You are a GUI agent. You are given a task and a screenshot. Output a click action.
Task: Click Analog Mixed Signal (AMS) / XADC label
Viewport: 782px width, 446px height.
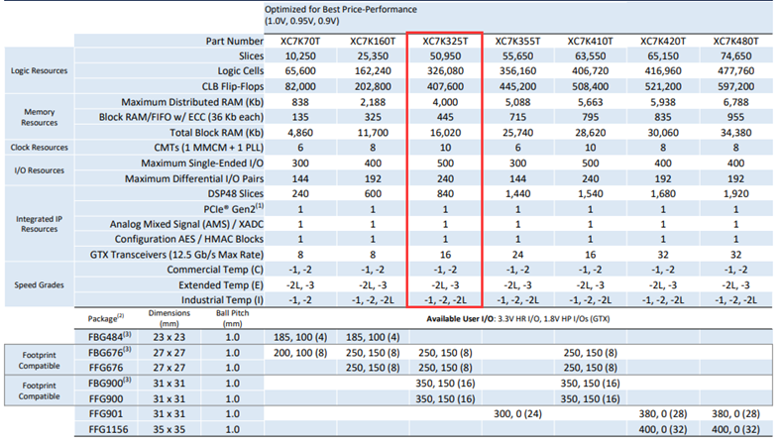point(186,224)
